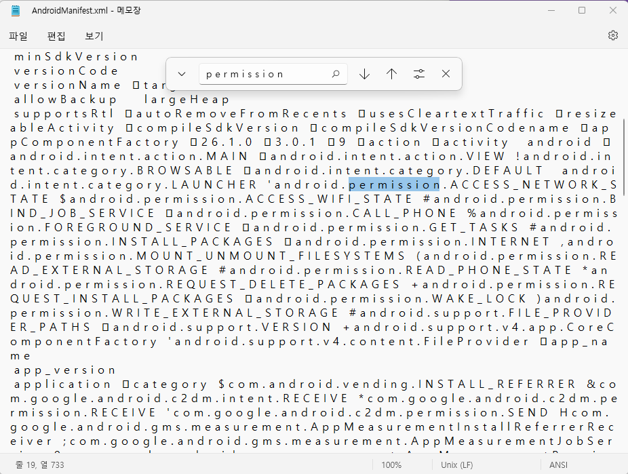Click the supportsRtl word
Image resolution: width=628 pixels, height=474 pixels.
(x=64, y=114)
